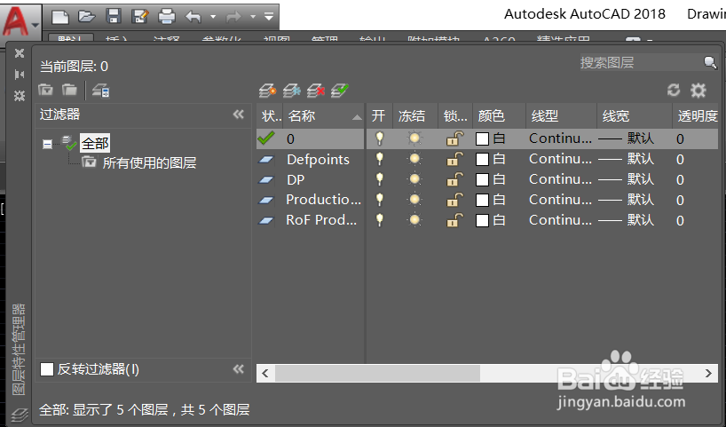The image size is (726, 427).
Task: Open palette properties on the left strip
Action: pos(19,95)
